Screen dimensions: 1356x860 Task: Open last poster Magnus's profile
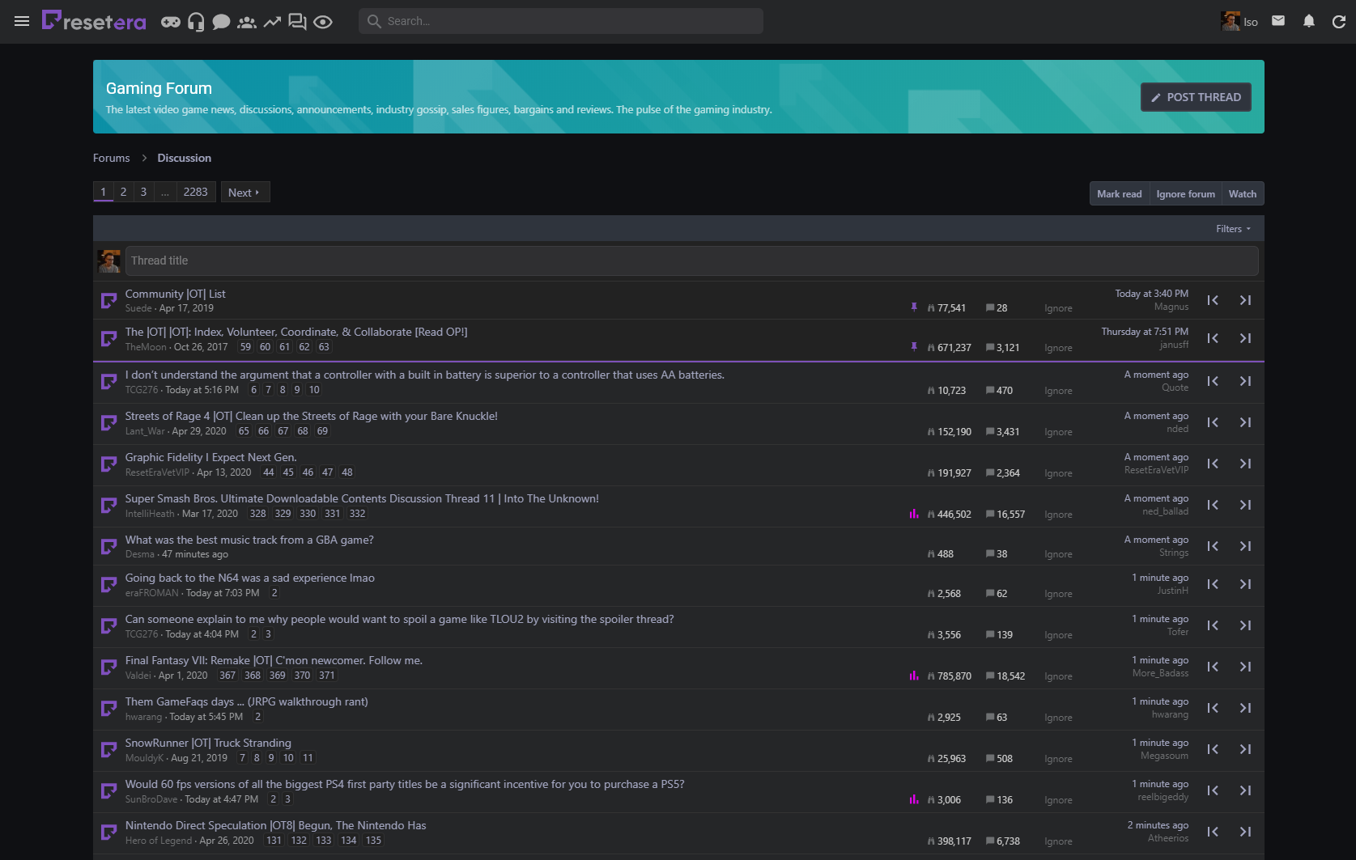tap(1171, 307)
